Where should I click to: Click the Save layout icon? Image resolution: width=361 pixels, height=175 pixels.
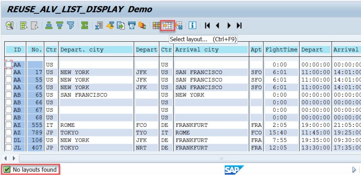click(x=178, y=25)
